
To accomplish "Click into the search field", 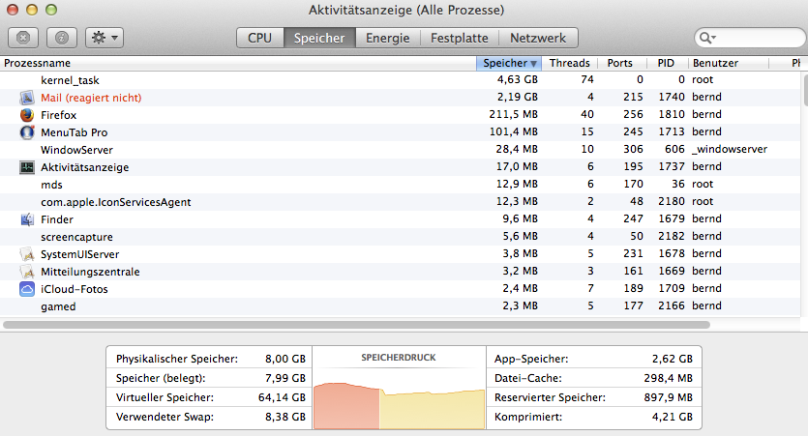I will [750, 38].
